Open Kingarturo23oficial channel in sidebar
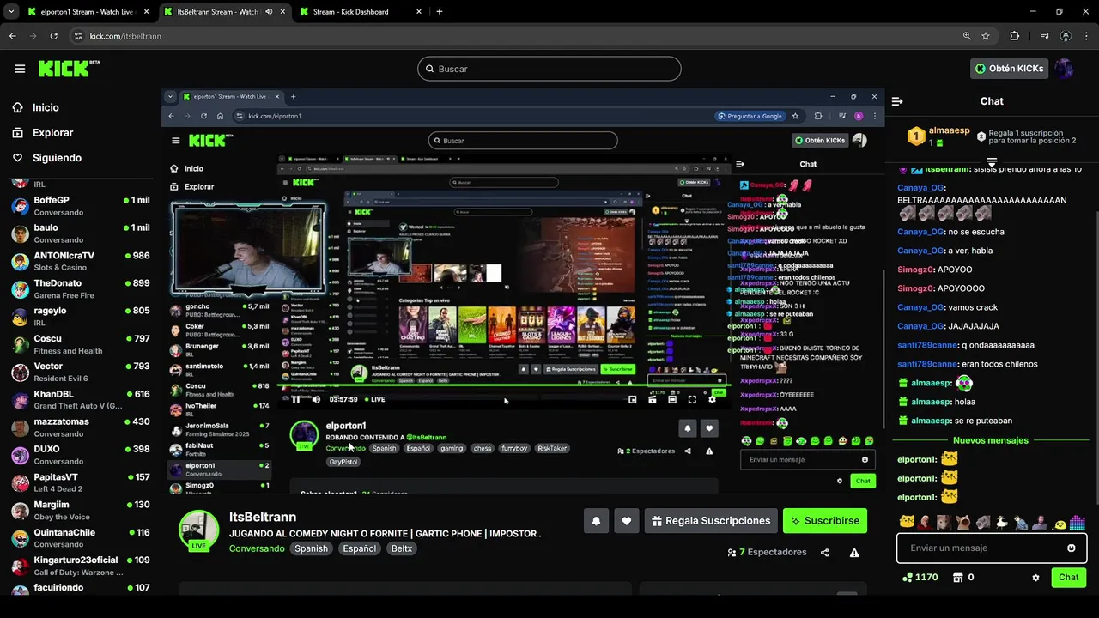 [80, 566]
